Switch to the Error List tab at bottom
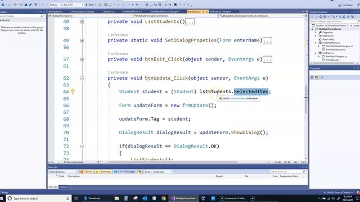360x202 pixels. 53,187
